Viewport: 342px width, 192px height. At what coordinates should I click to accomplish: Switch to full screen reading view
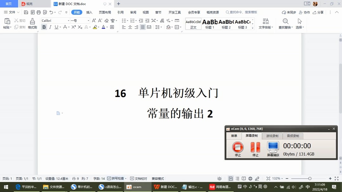(x=244, y=178)
